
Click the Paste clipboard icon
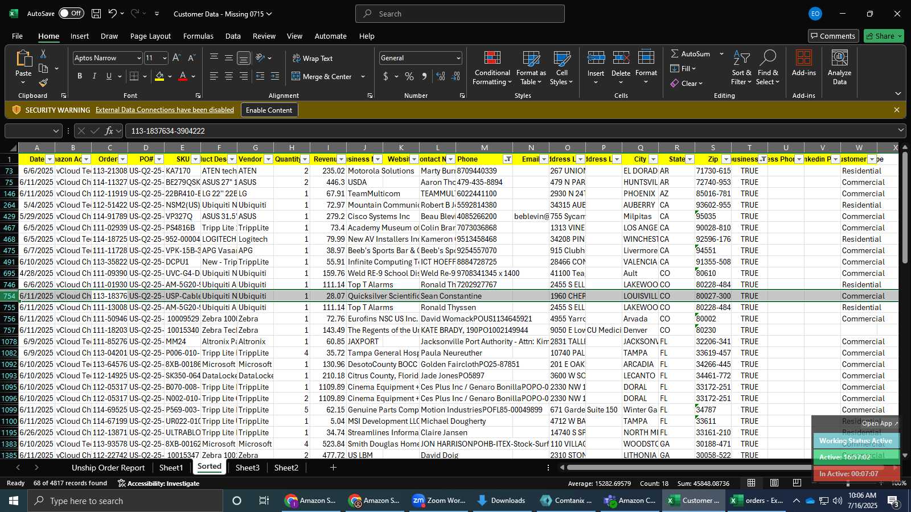tap(23, 58)
